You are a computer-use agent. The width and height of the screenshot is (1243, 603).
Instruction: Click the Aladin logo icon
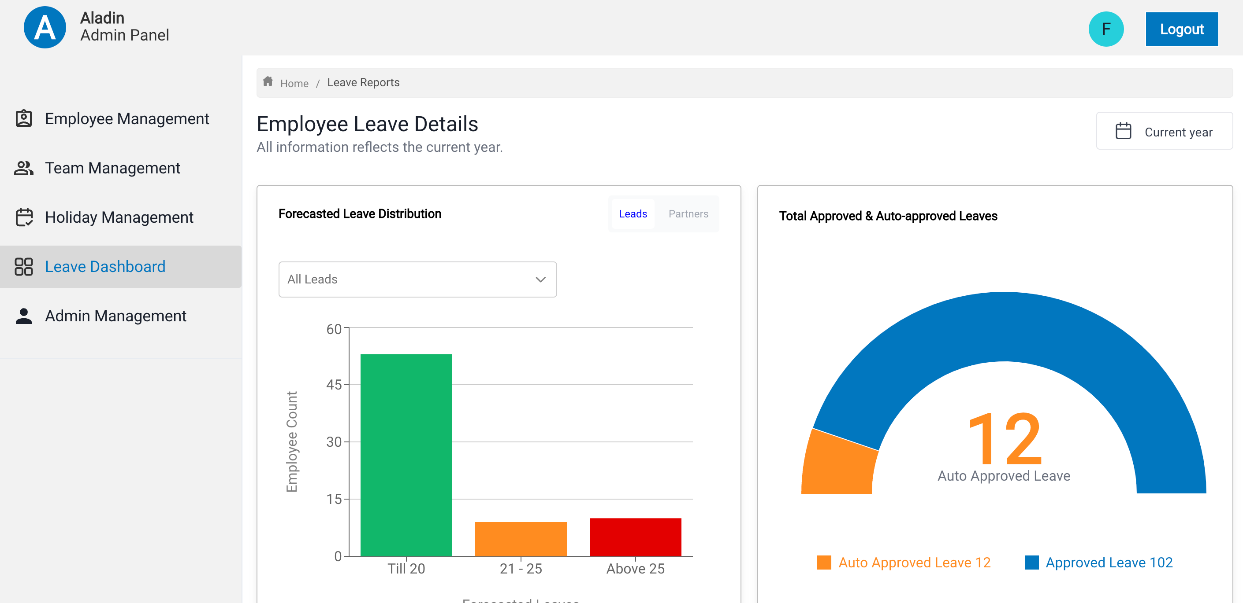tap(45, 27)
